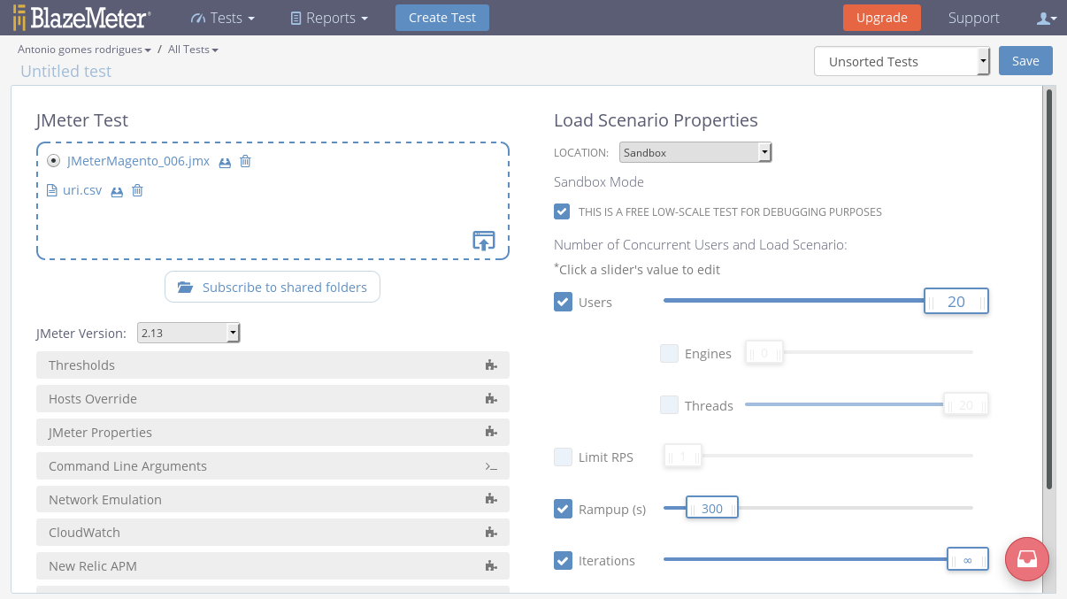Open the Tests menu
This screenshot has height=599, width=1067.
click(223, 18)
